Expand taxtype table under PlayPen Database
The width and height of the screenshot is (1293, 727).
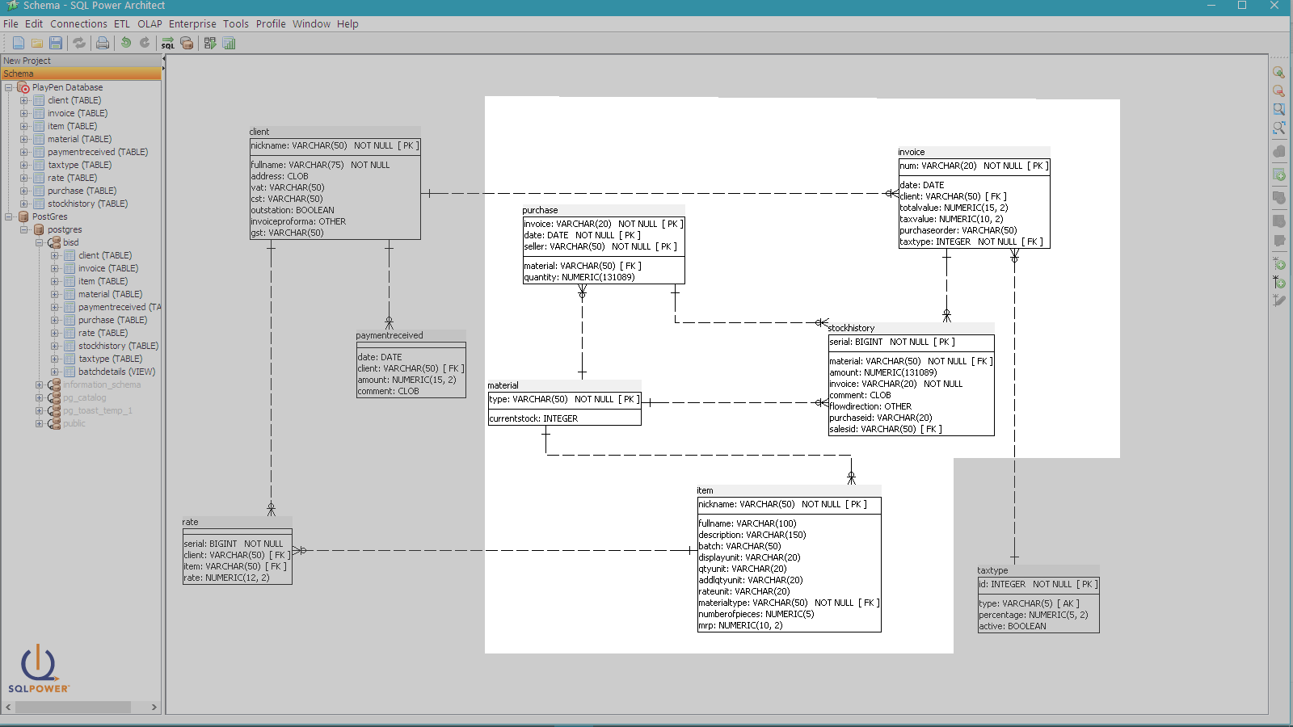[23, 165]
